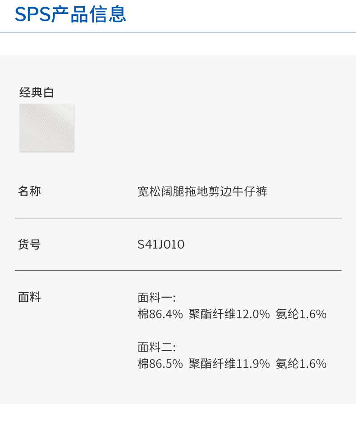
Task: Click the 货号 field label
Action: tap(29, 244)
